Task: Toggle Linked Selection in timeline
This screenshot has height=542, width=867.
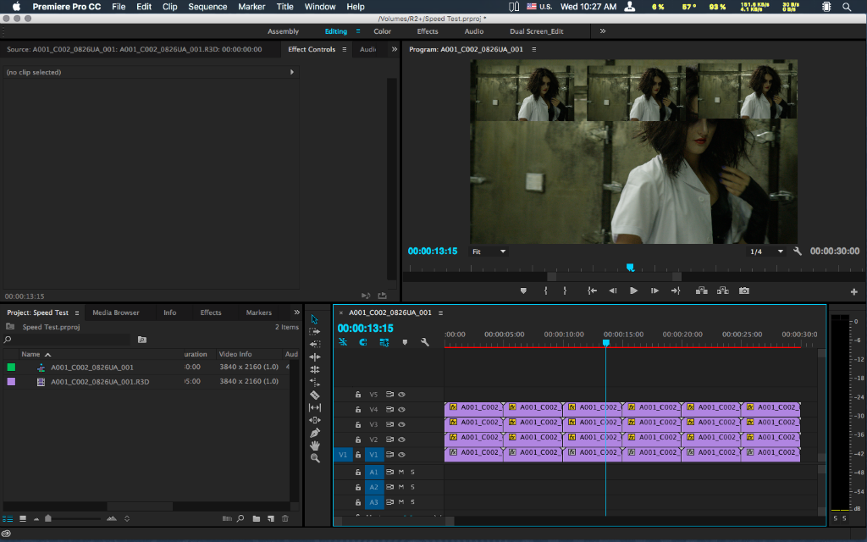Action: 384,342
